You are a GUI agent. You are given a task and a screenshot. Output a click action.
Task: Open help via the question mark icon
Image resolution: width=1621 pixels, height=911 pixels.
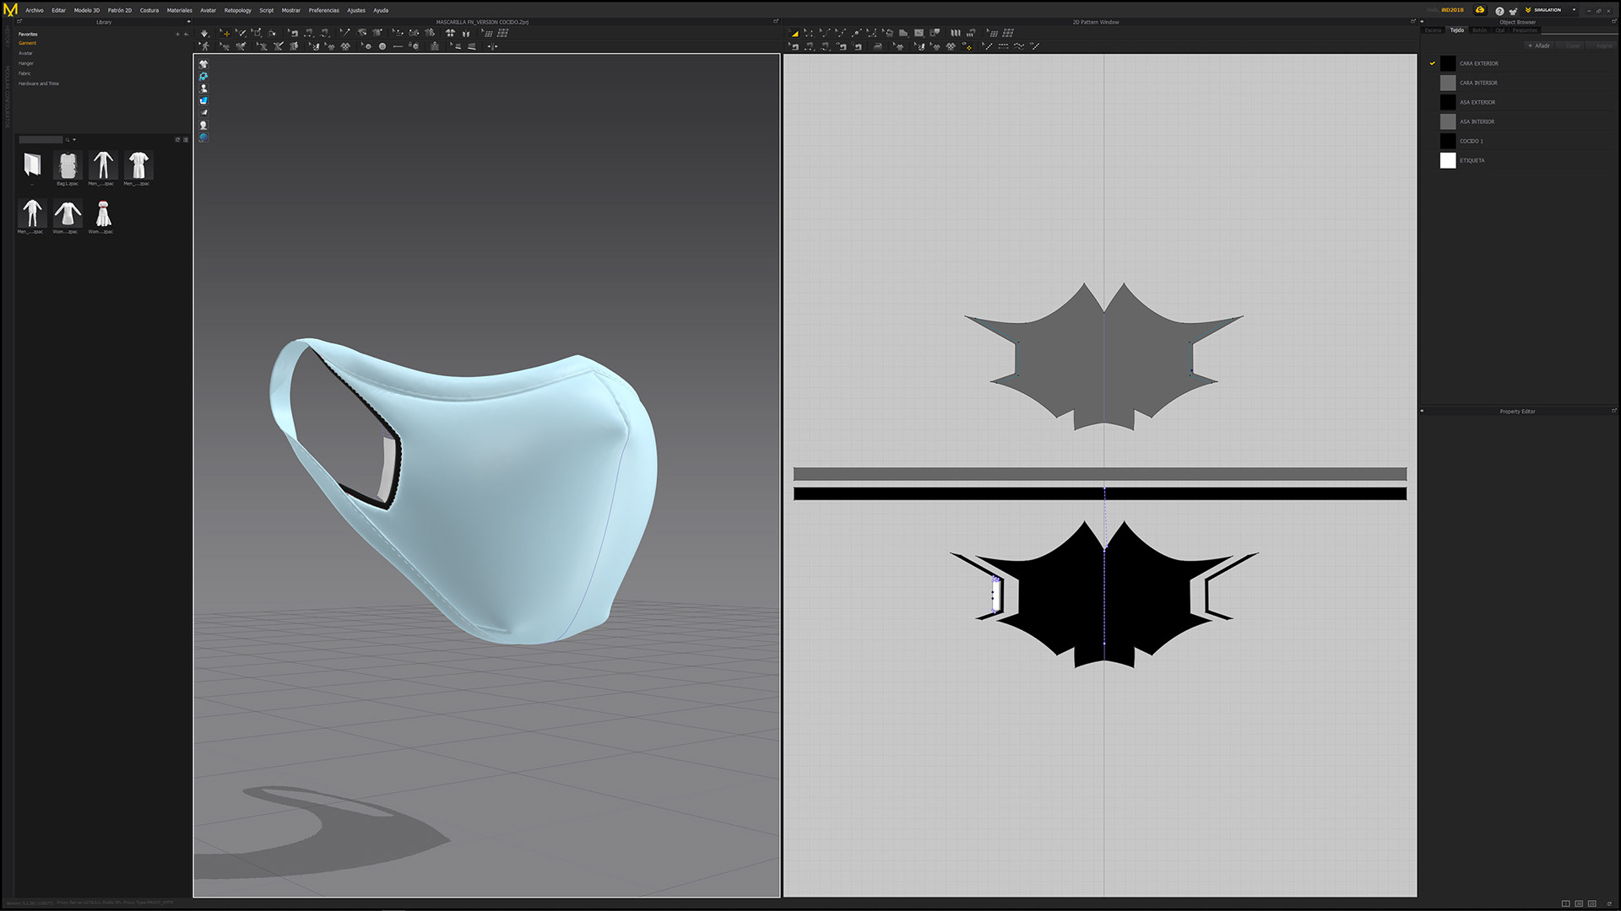click(x=1499, y=10)
